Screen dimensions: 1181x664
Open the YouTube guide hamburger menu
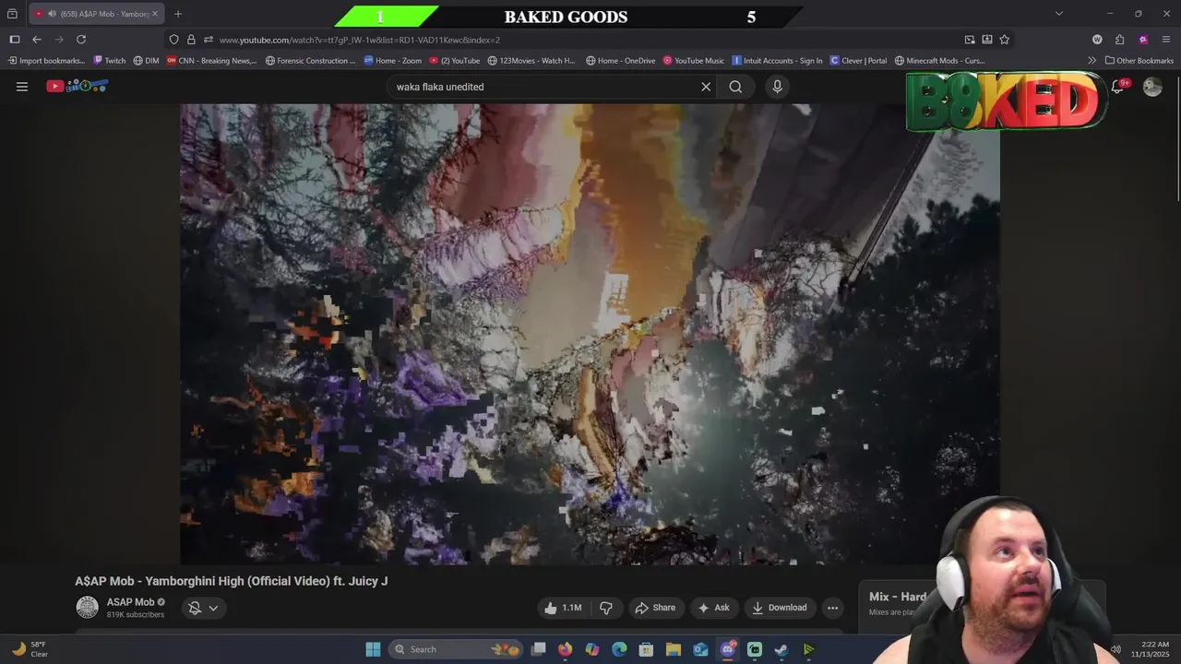coord(22,87)
